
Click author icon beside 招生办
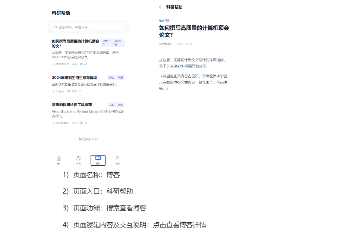(53, 91)
